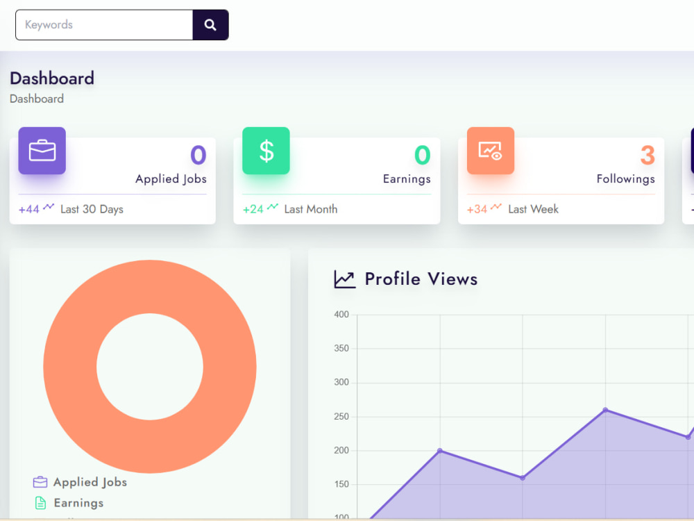This screenshot has width=694, height=521.
Task: Click the search magnifier button
Action: click(211, 25)
